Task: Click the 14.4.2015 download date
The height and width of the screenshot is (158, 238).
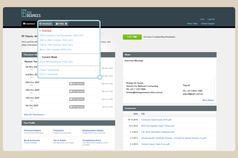Action: (133, 126)
